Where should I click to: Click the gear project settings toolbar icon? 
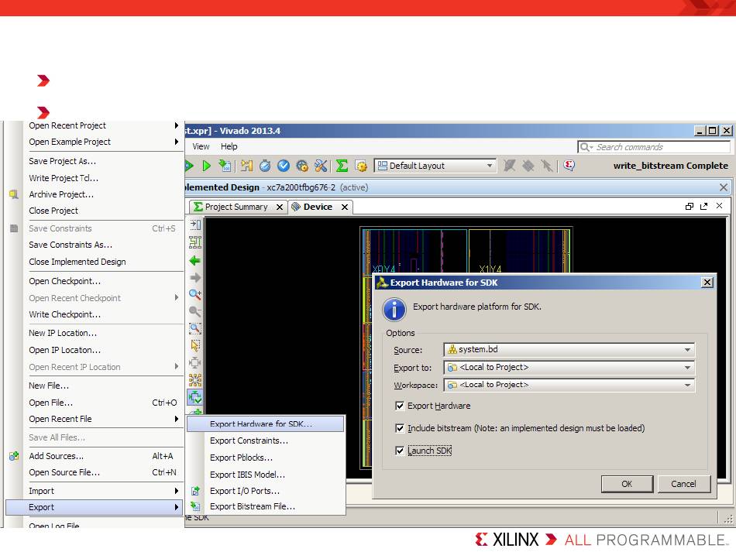tap(302, 166)
